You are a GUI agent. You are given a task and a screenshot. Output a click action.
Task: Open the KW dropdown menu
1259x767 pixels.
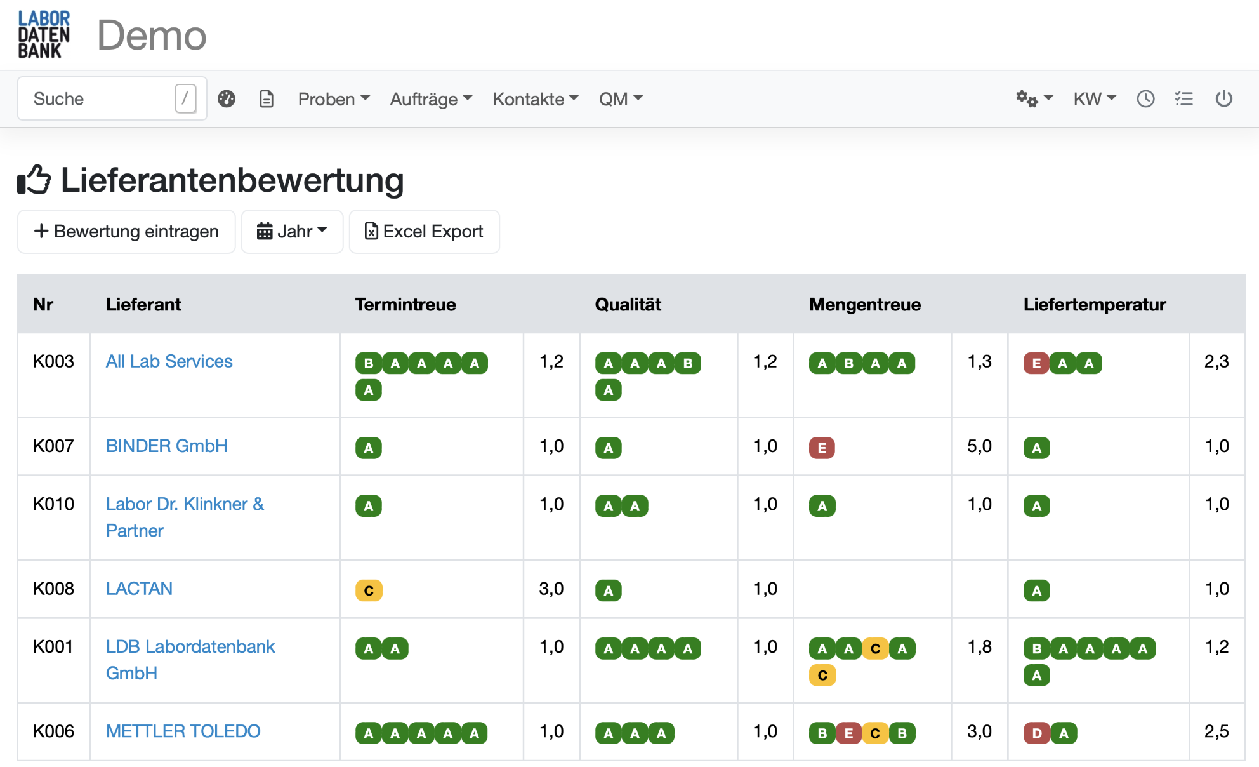pyautogui.click(x=1094, y=99)
